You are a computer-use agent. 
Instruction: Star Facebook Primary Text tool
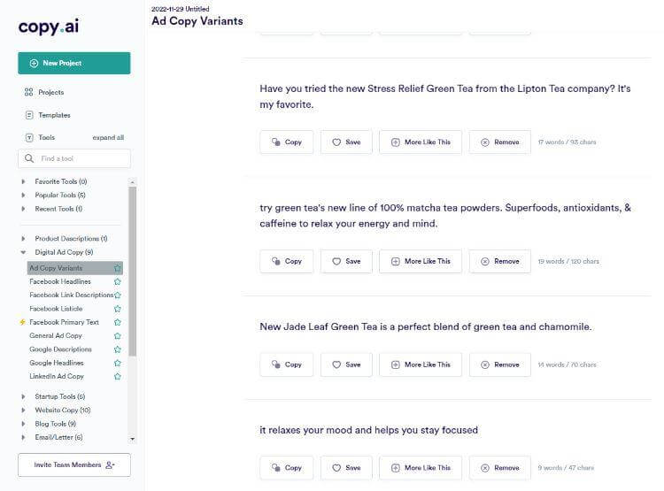(118, 322)
